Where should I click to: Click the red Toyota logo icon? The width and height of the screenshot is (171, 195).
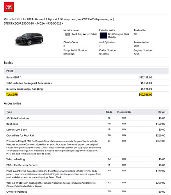tap(9, 7)
